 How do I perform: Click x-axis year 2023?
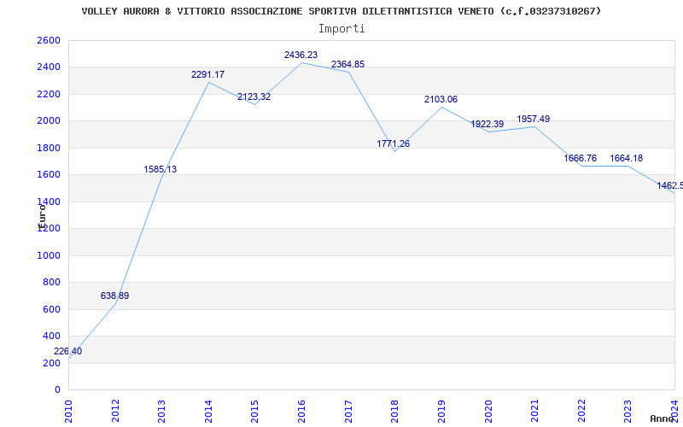(628, 412)
